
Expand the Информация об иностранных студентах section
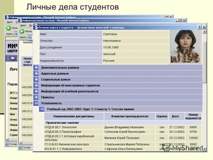point(36,85)
